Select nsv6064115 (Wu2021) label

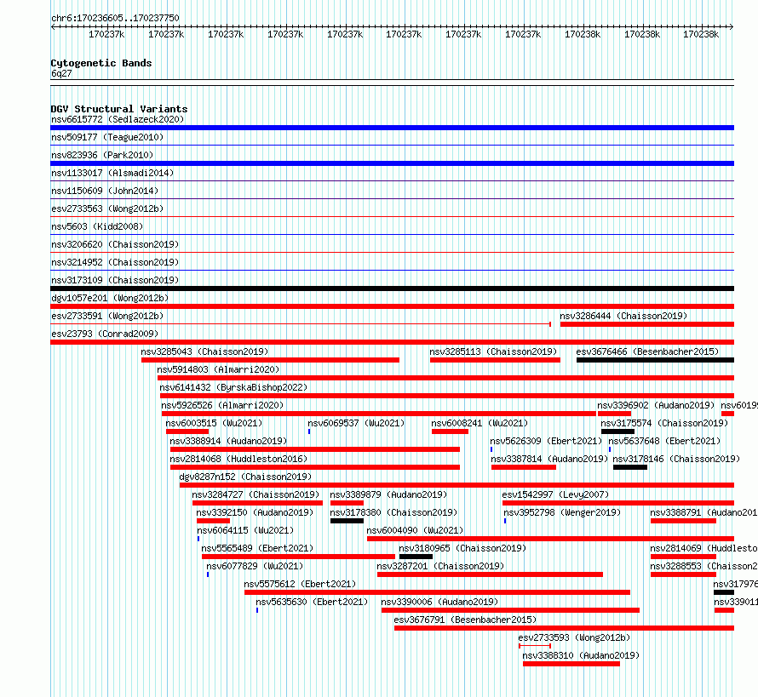coord(245,530)
